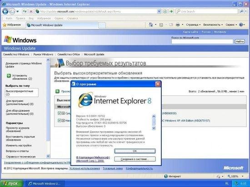Click the magnifier search button
The width and height of the screenshot is (250, 187).
[x=242, y=11]
